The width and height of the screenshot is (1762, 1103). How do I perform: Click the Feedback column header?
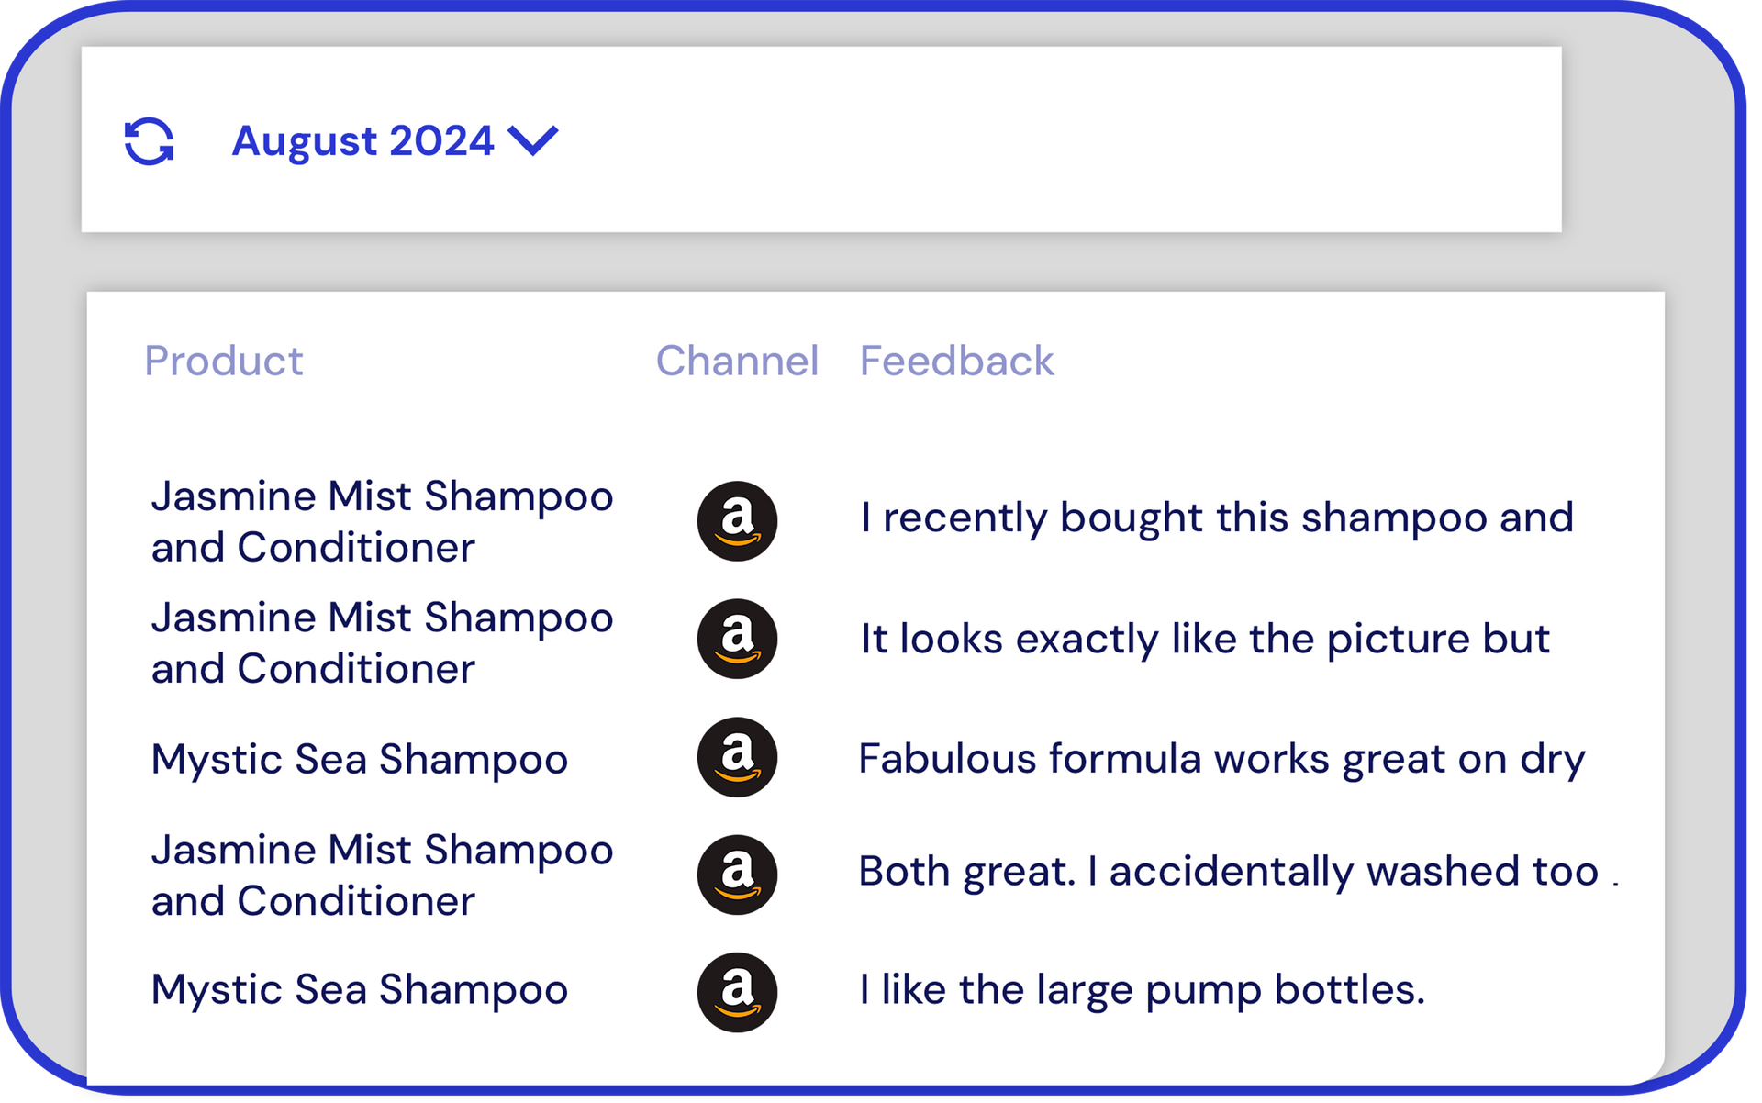point(956,361)
